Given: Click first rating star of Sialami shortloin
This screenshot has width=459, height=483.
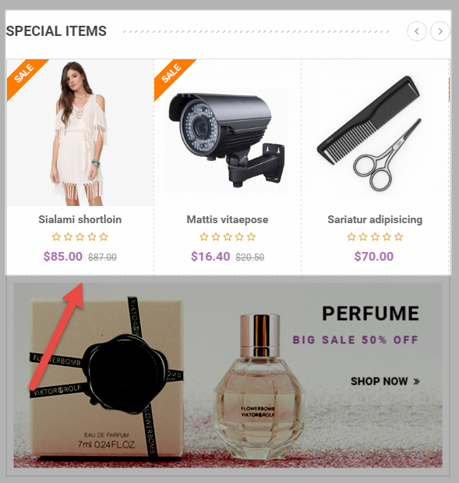Looking at the screenshot, I should [x=56, y=237].
